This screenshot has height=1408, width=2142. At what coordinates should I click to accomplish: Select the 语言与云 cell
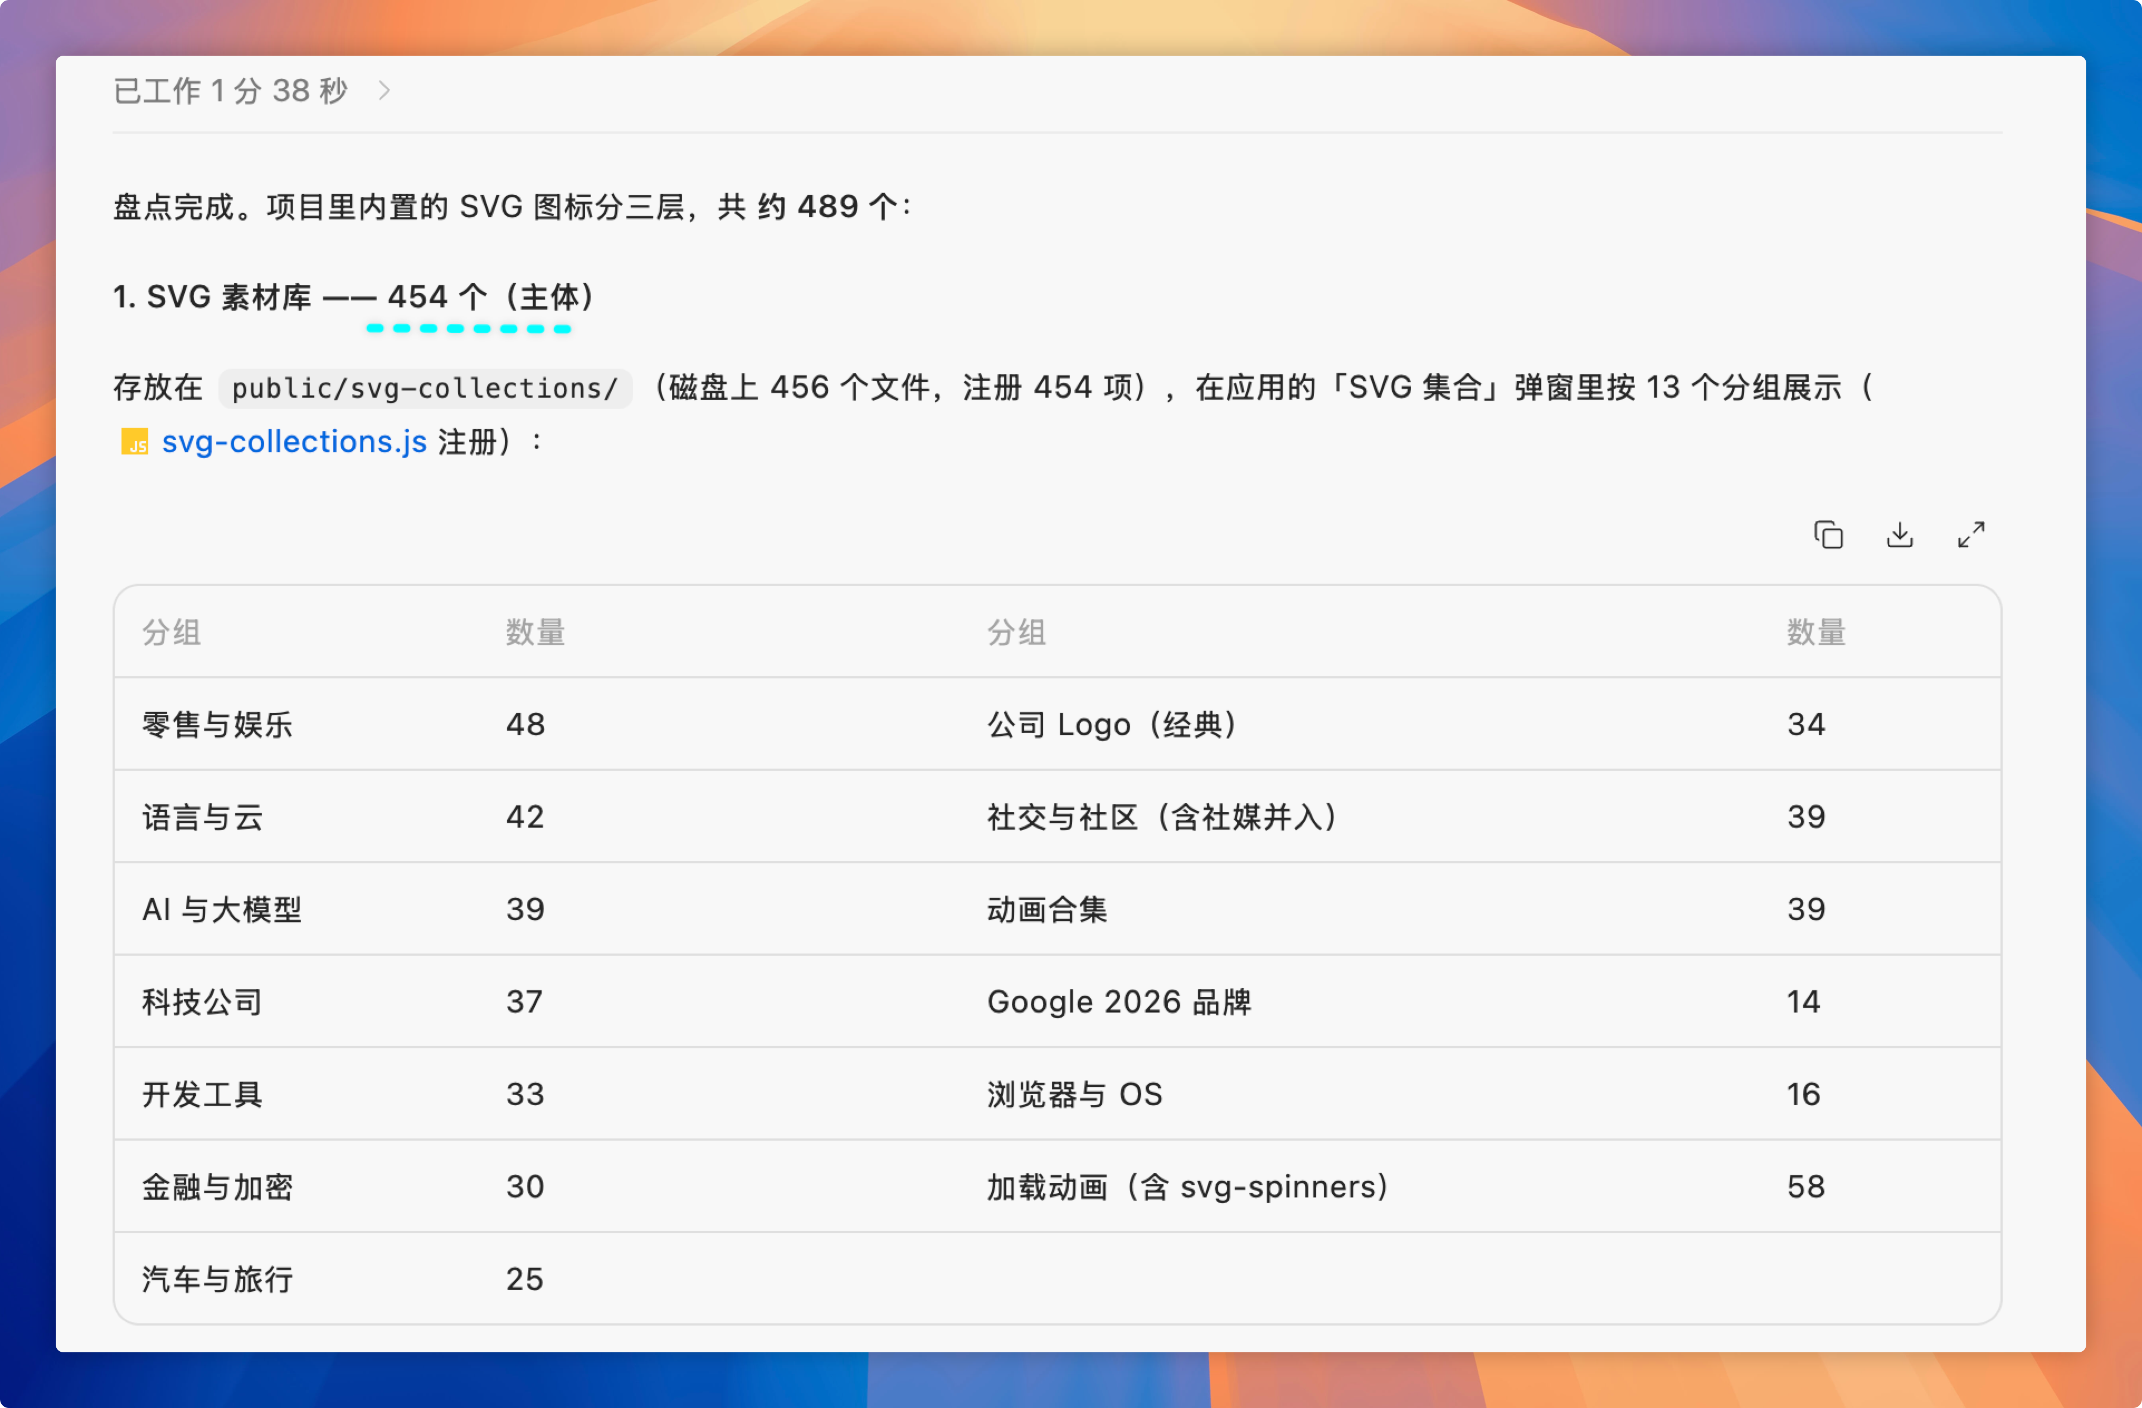(x=202, y=817)
